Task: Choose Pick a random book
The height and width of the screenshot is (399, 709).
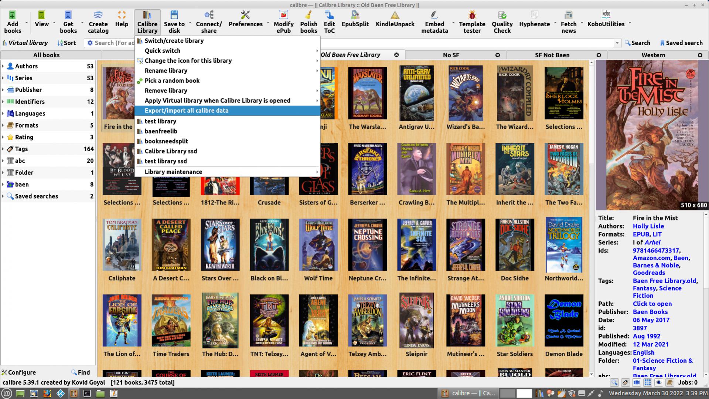Action: [227, 81]
